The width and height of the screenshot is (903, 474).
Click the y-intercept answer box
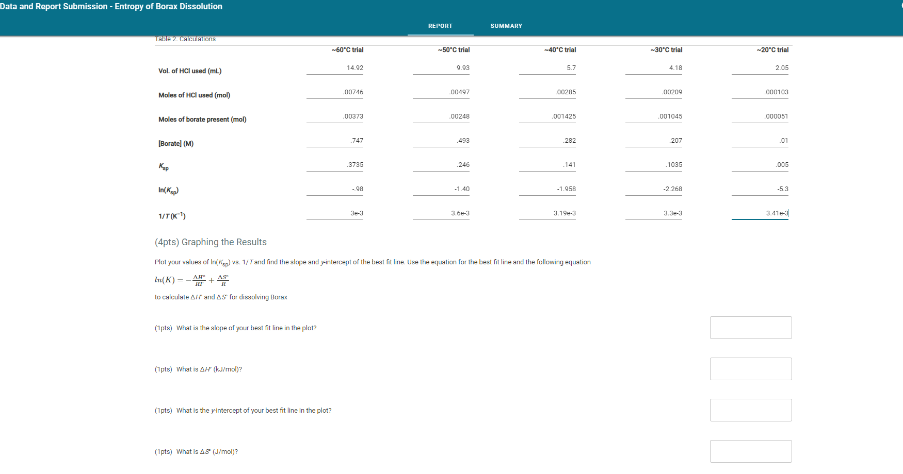(x=751, y=410)
